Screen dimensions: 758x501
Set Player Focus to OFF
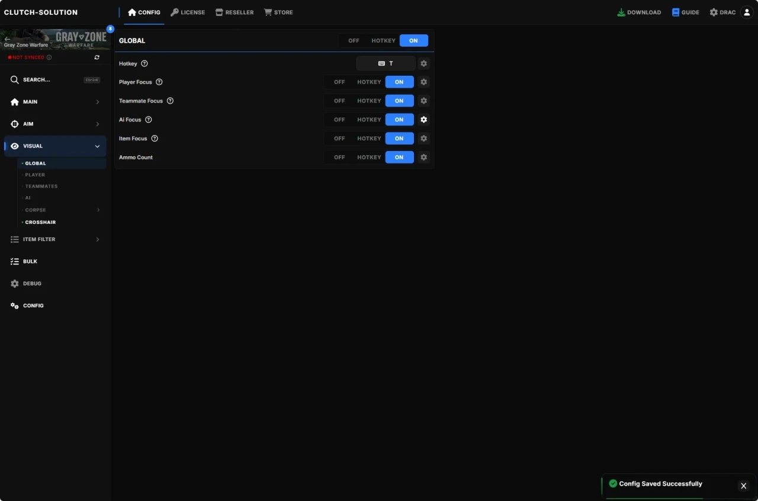pos(339,82)
